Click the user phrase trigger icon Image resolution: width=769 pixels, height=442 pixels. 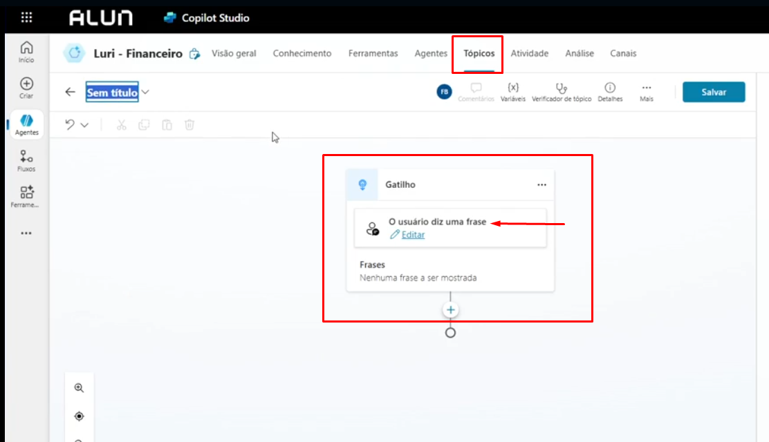372,229
